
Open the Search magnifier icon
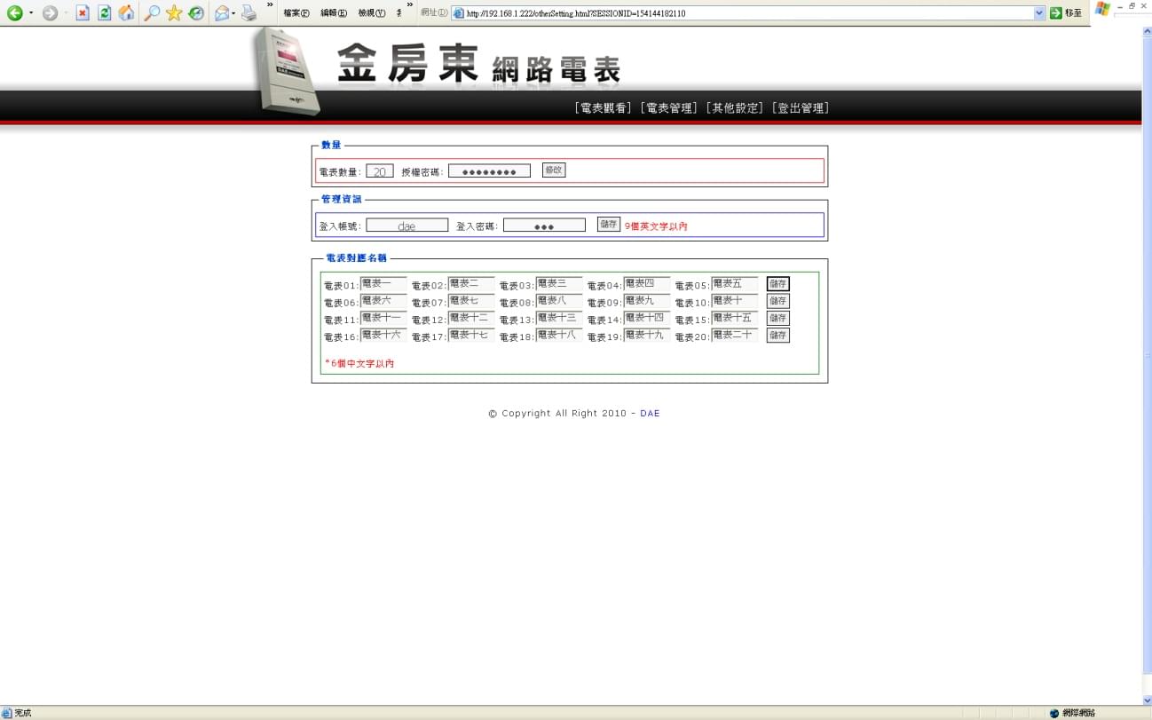tap(152, 13)
